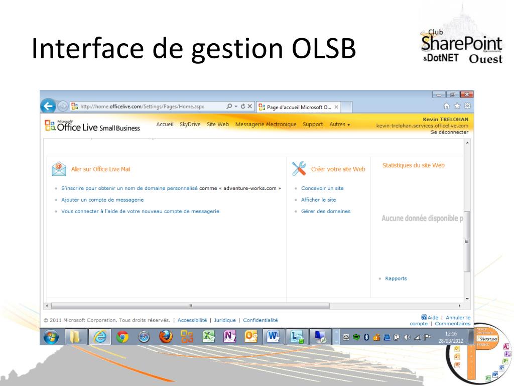Expand the Autres dropdown menu
The height and width of the screenshot is (386, 514).
point(340,125)
